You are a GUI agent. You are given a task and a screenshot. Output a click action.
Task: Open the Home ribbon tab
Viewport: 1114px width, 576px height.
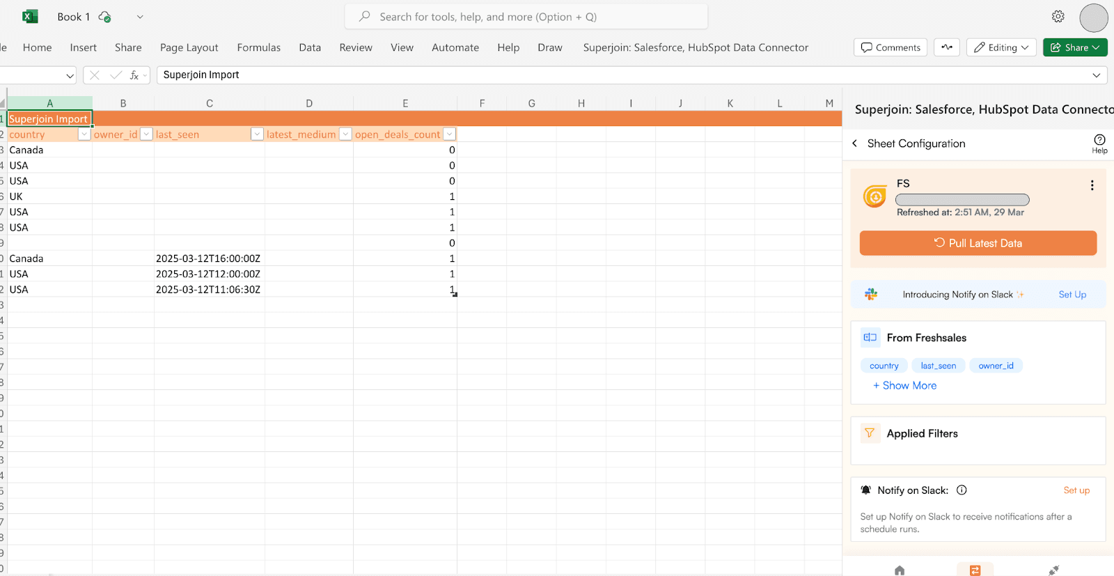(x=38, y=47)
